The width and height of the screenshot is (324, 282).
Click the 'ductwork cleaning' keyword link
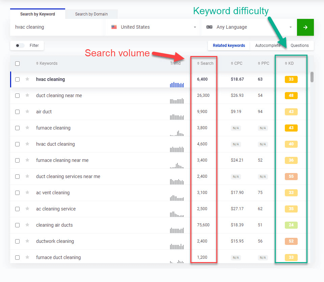click(x=55, y=241)
